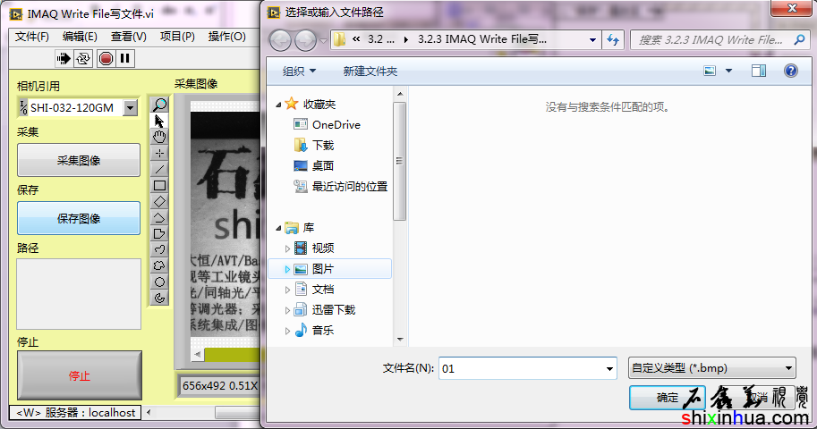Open the 组织 dropdown menu

coord(299,71)
